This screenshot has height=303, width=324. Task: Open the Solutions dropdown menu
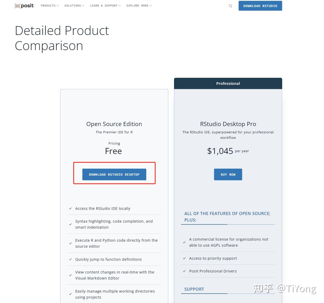click(x=74, y=6)
